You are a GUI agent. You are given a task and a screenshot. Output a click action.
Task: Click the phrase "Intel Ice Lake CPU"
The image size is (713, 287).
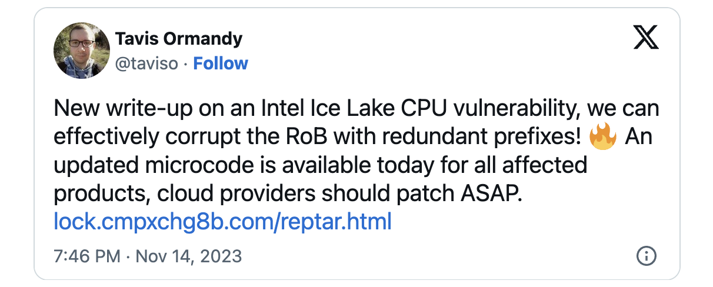(x=334, y=109)
